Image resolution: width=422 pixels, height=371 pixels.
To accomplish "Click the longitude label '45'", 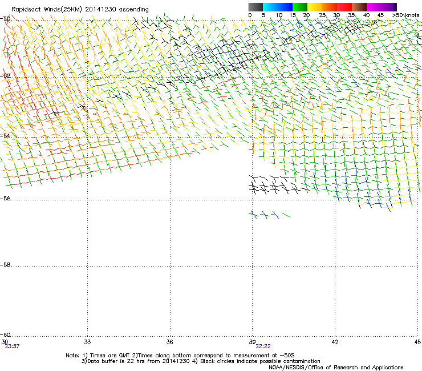I will point(417,342).
